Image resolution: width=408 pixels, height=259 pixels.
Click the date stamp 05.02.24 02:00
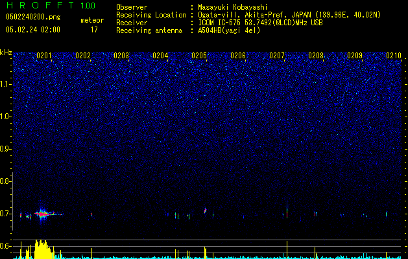click(33, 29)
